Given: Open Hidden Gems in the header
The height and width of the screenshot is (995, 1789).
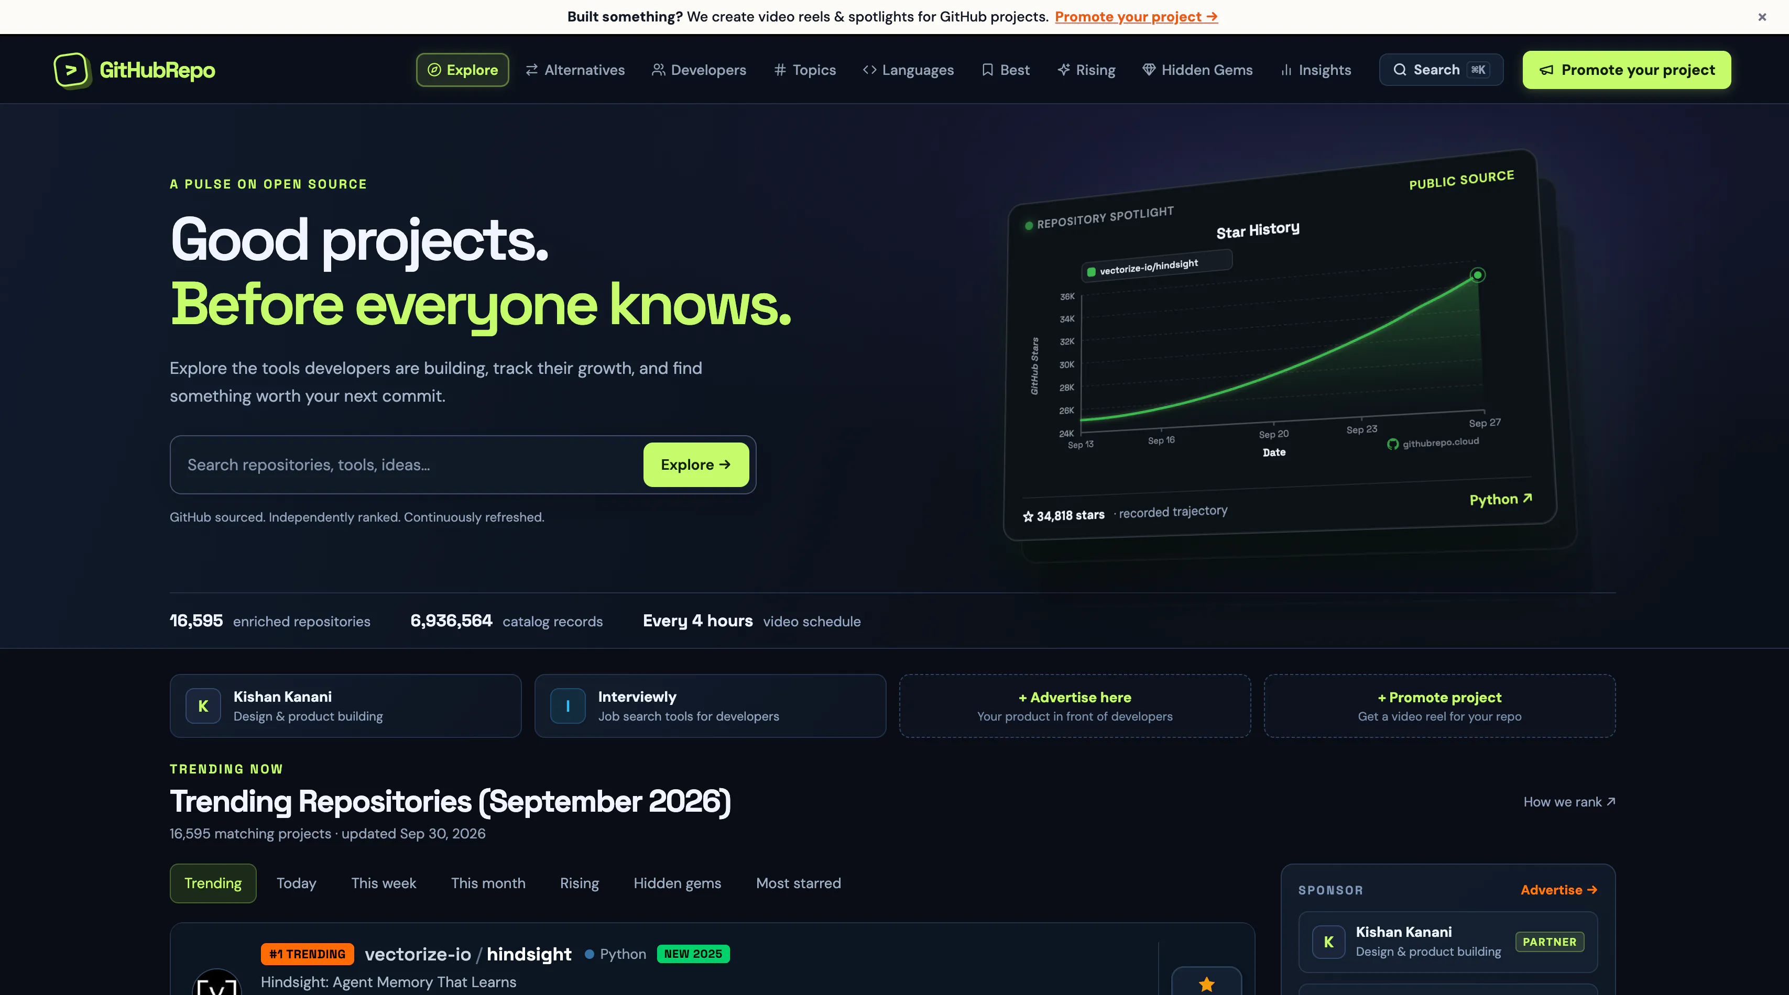Looking at the screenshot, I should [1198, 70].
